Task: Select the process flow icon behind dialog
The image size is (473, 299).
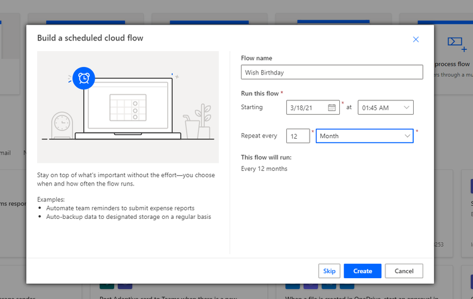Action: tap(454, 42)
